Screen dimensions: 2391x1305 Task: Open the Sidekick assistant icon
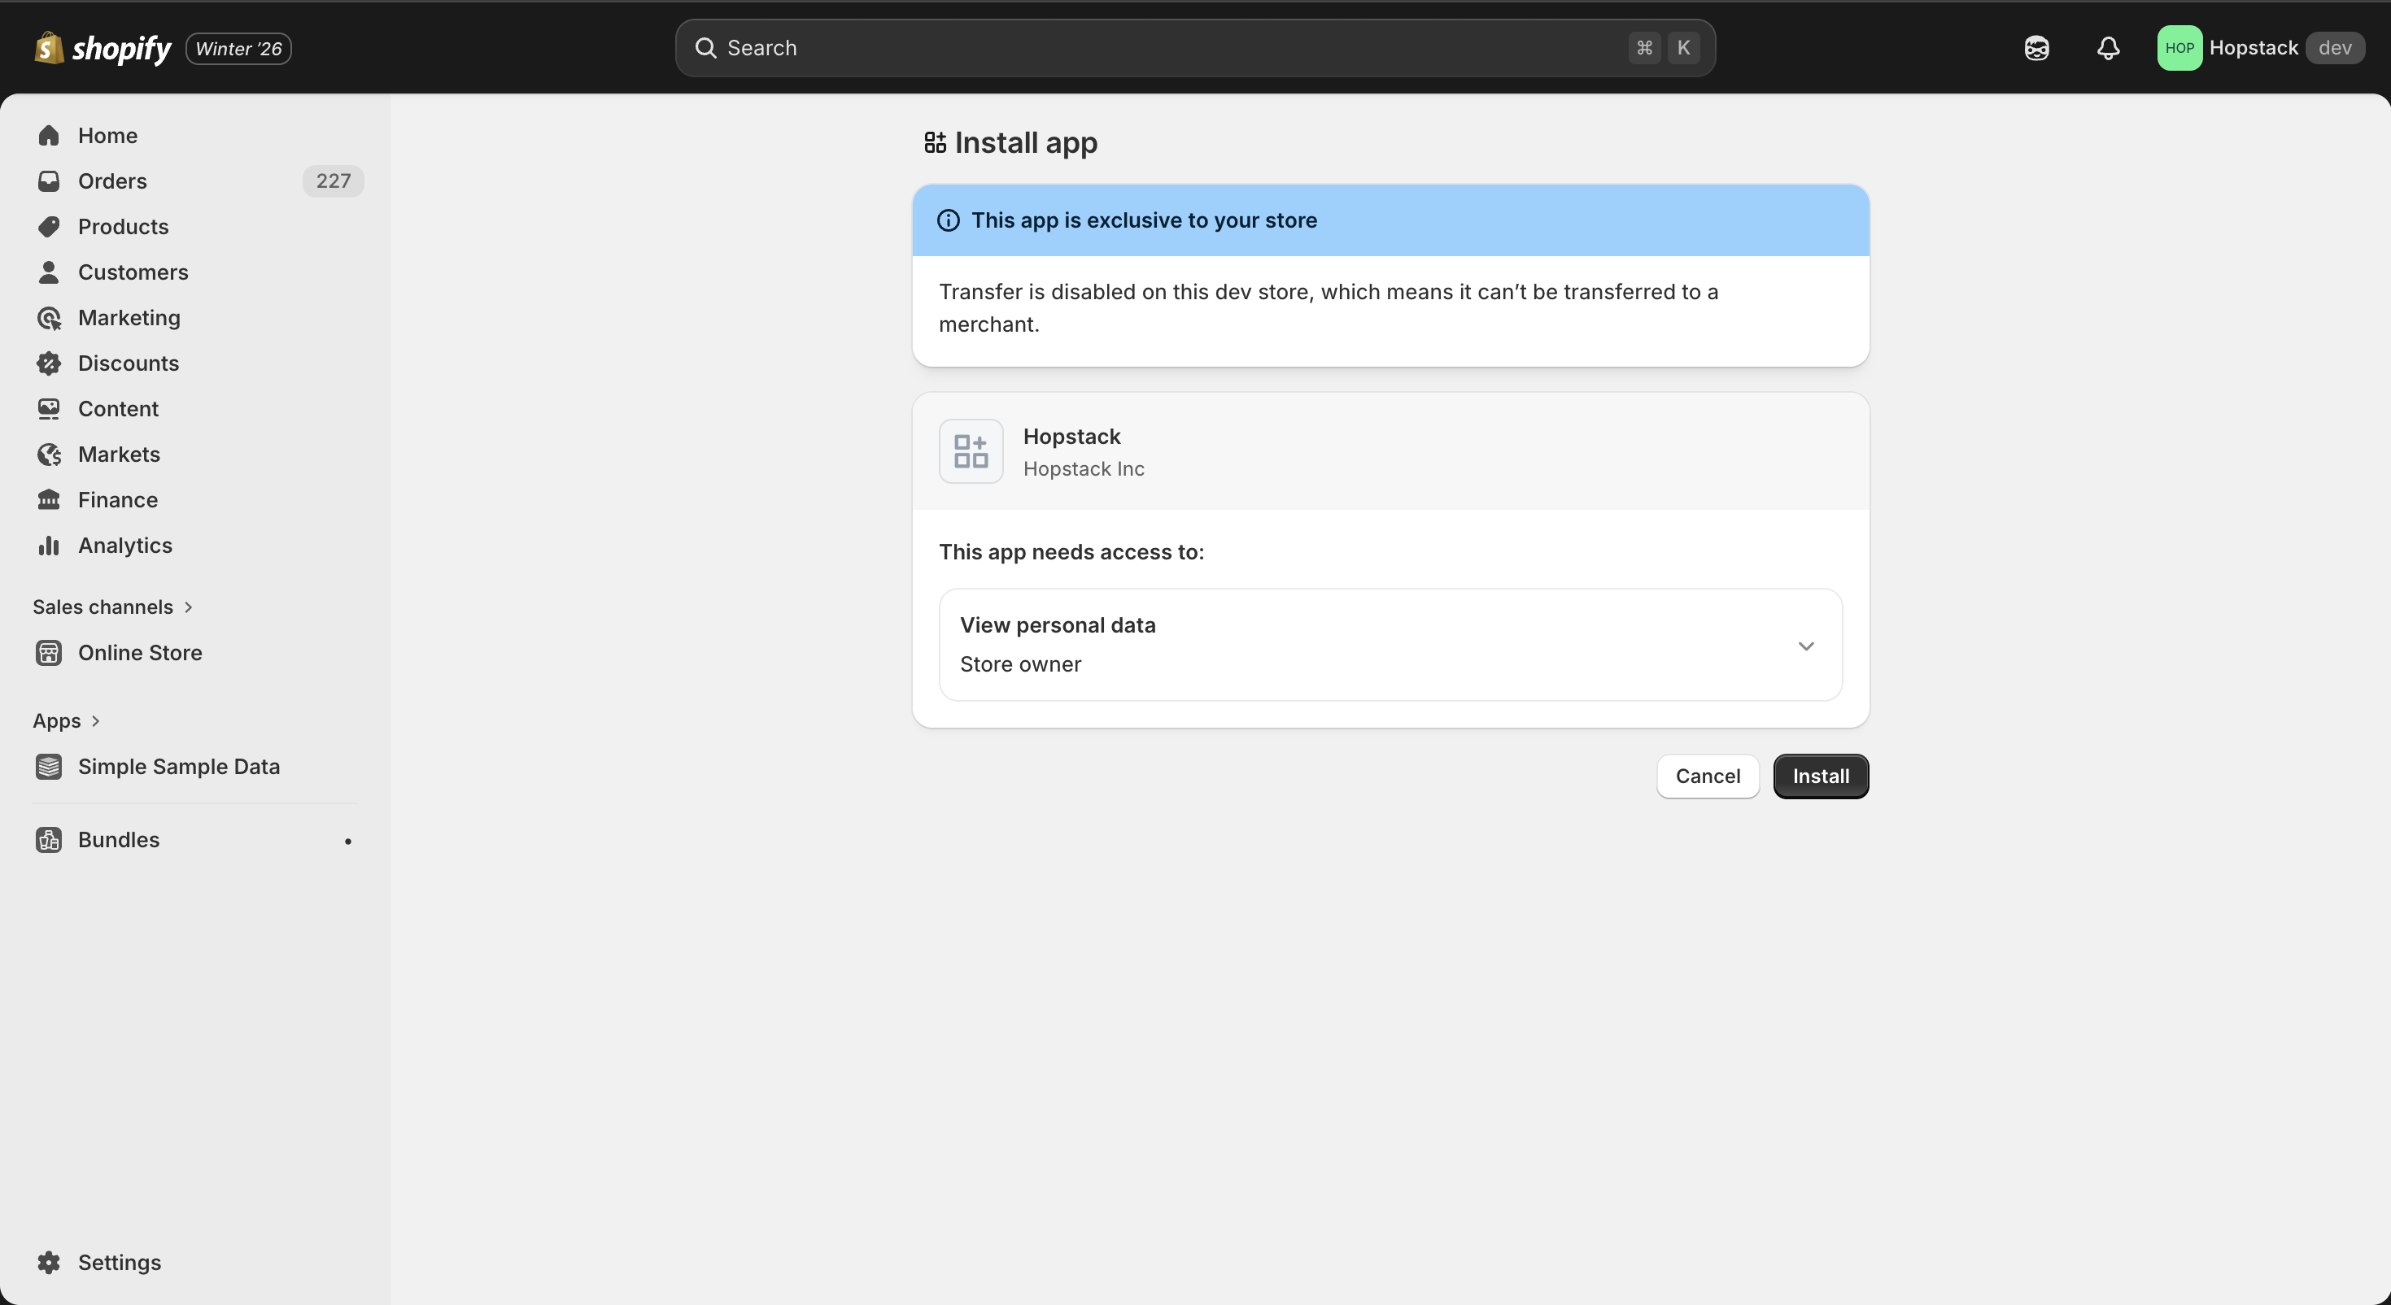pos(2036,48)
